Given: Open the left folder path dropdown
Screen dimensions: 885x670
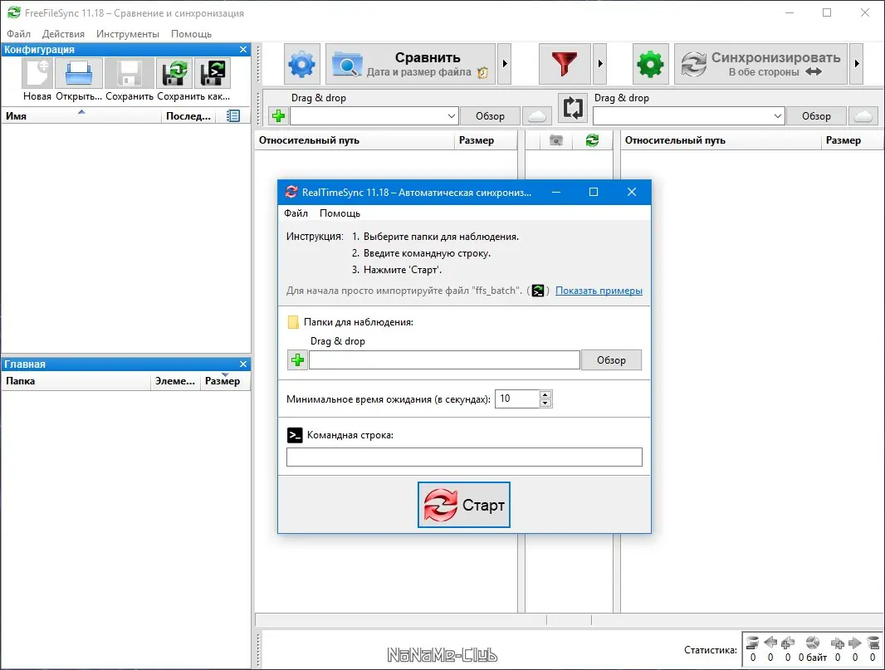Looking at the screenshot, I should point(451,116).
